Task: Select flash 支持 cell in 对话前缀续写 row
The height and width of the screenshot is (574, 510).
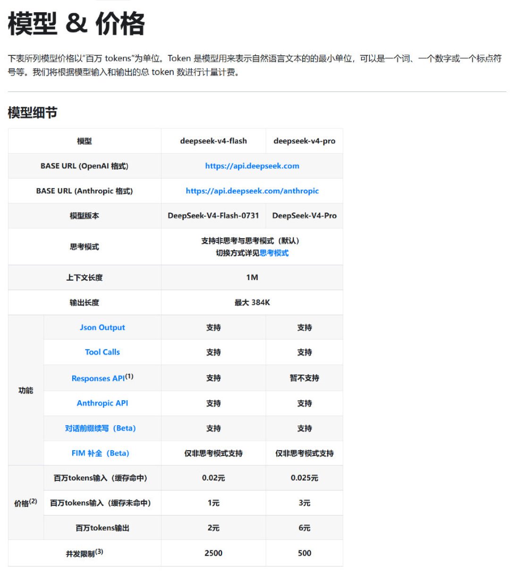Action: [x=213, y=428]
